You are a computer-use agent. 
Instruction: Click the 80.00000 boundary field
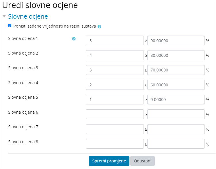tap(176, 55)
